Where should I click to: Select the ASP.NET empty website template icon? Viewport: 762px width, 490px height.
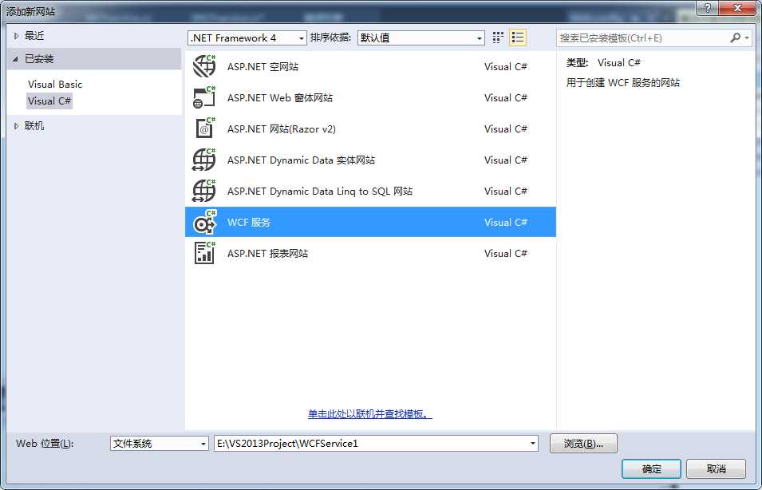pyautogui.click(x=204, y=66)
